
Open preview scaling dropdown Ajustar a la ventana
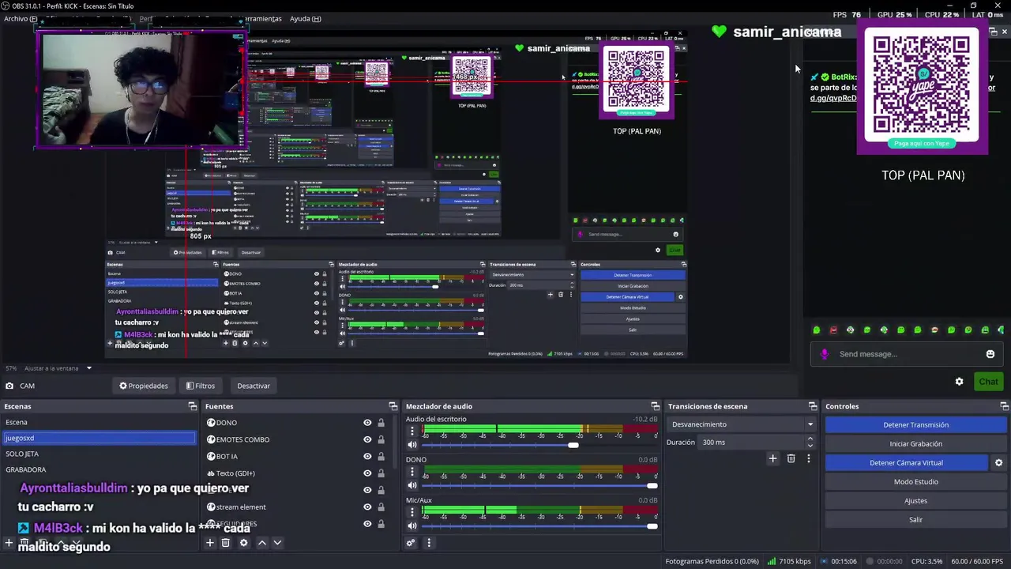click(x=58, y=368)
